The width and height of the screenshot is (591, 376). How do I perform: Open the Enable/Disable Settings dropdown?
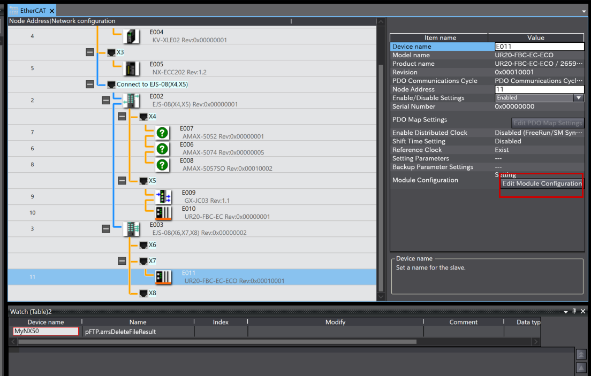coord(578,98)
